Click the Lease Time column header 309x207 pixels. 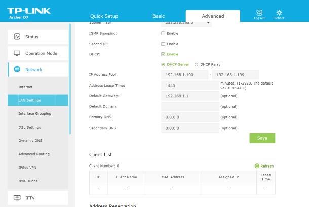[265, 177]
